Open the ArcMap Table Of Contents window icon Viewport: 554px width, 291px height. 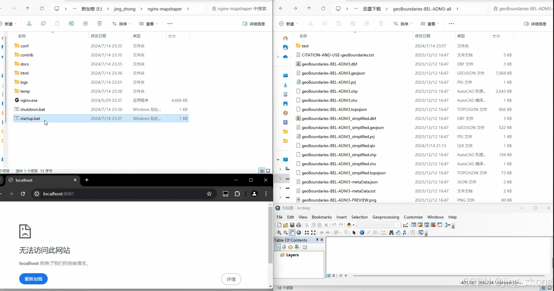(x=414, y=225)
